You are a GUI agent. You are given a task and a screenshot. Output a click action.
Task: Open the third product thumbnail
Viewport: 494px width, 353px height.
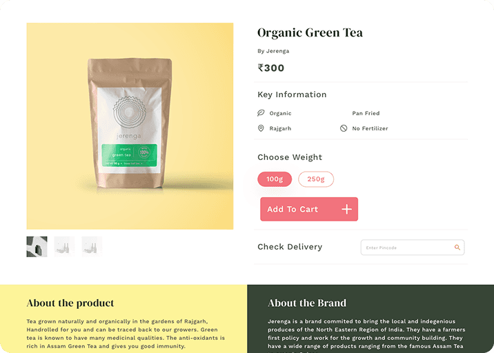(92, 247)
